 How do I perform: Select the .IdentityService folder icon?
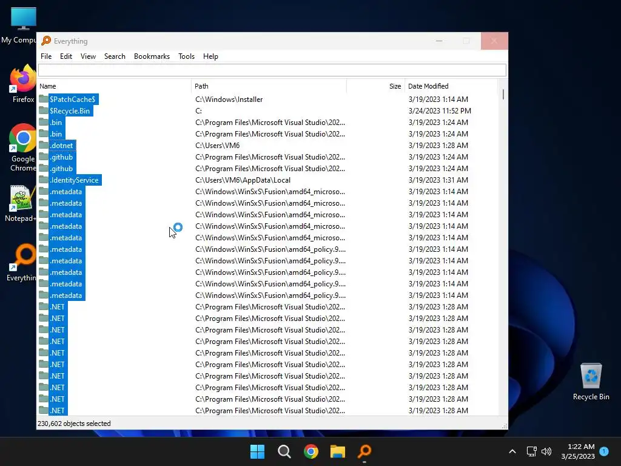coord(43,180)
